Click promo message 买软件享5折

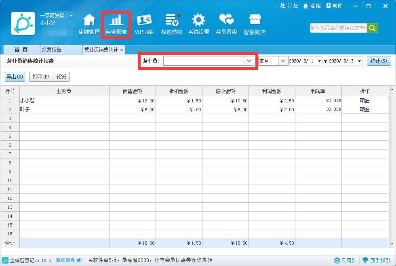point(150,260)
